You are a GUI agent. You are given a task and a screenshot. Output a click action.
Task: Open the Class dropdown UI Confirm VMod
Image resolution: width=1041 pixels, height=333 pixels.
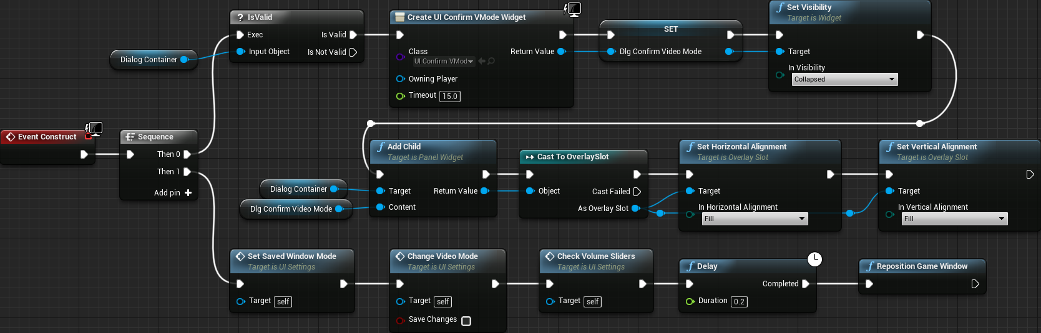[444, 61]
